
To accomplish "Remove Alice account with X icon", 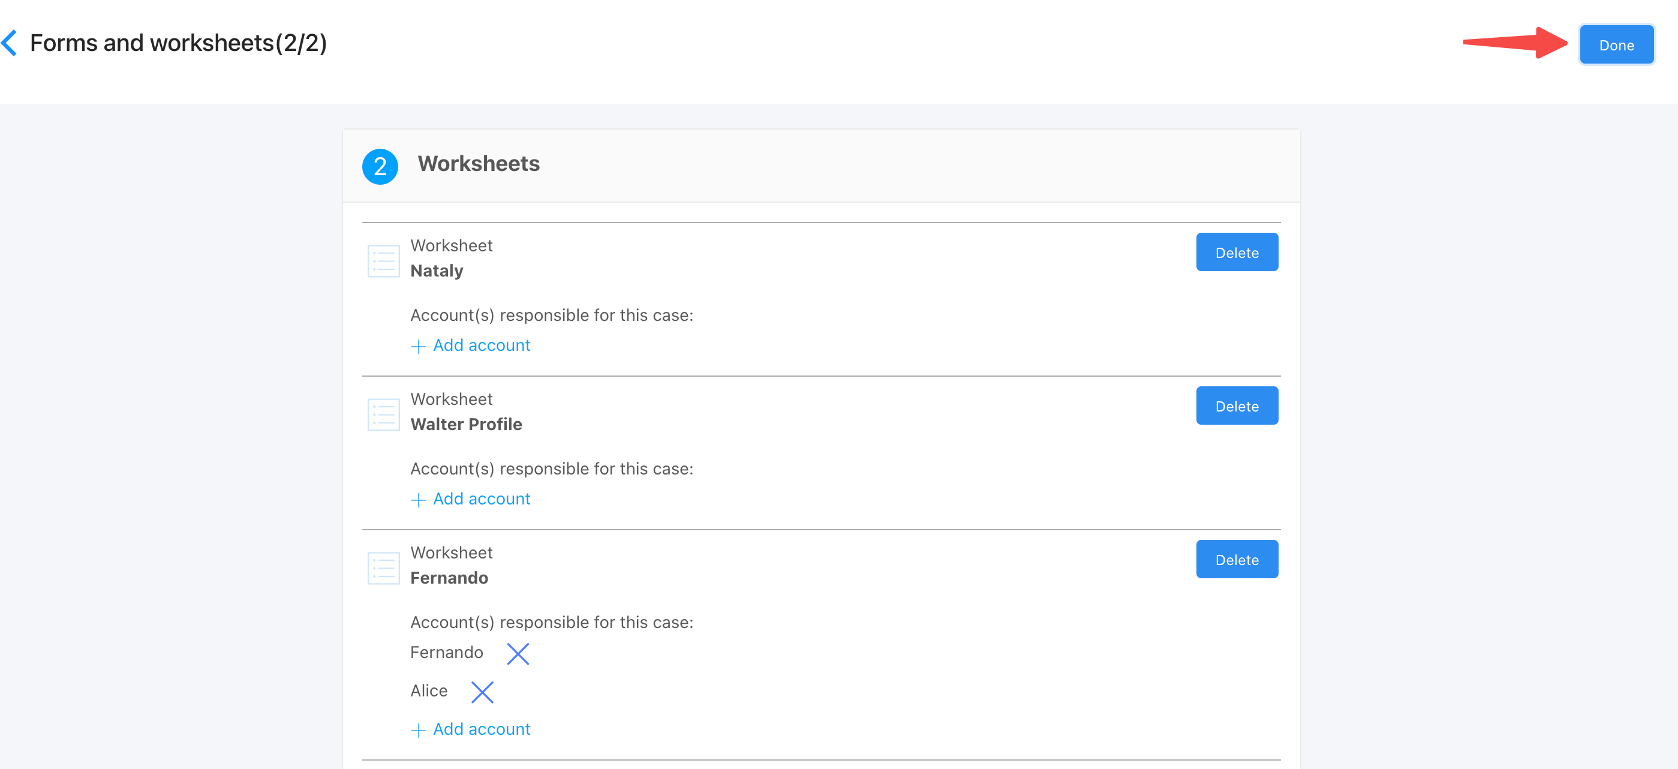I will 482,692.
